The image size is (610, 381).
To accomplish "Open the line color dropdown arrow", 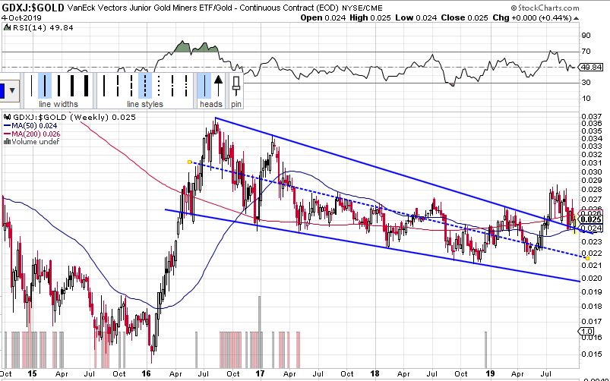I will click(x=12, y=90).
